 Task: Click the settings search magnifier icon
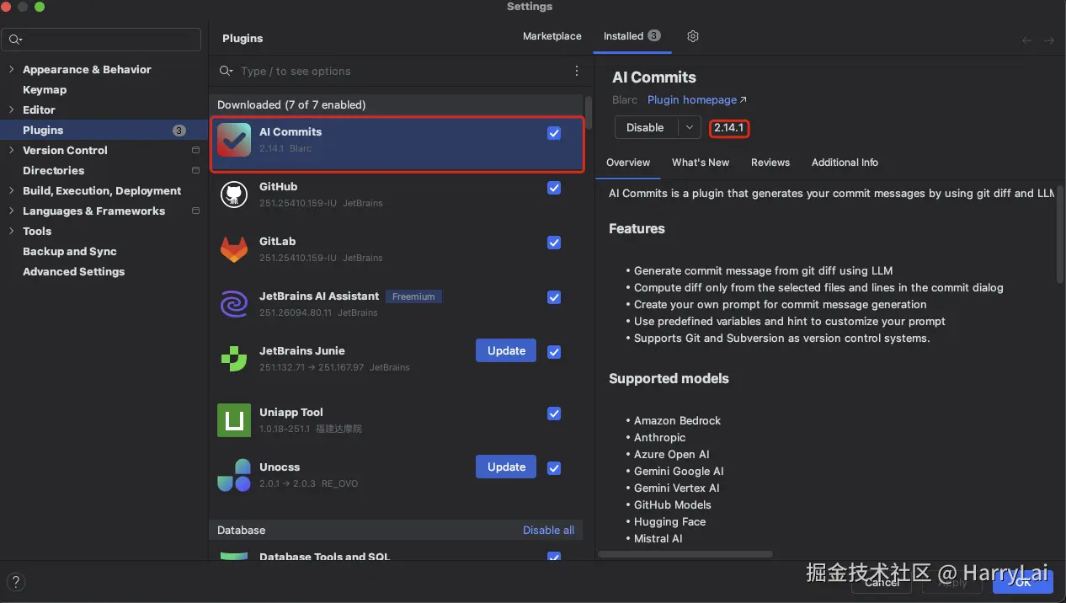15,40
